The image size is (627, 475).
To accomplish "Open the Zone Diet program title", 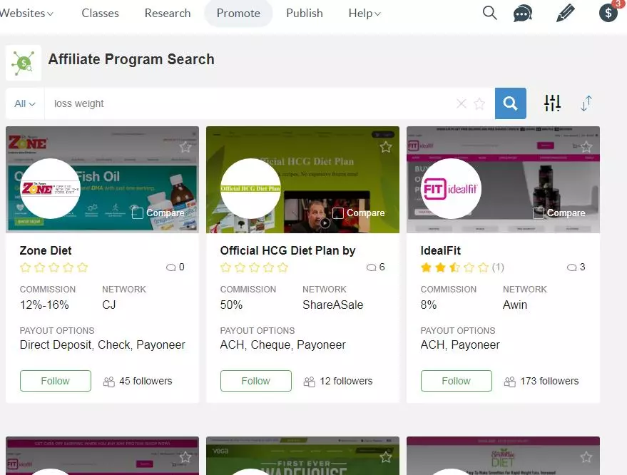I will (x=46, y=251).
